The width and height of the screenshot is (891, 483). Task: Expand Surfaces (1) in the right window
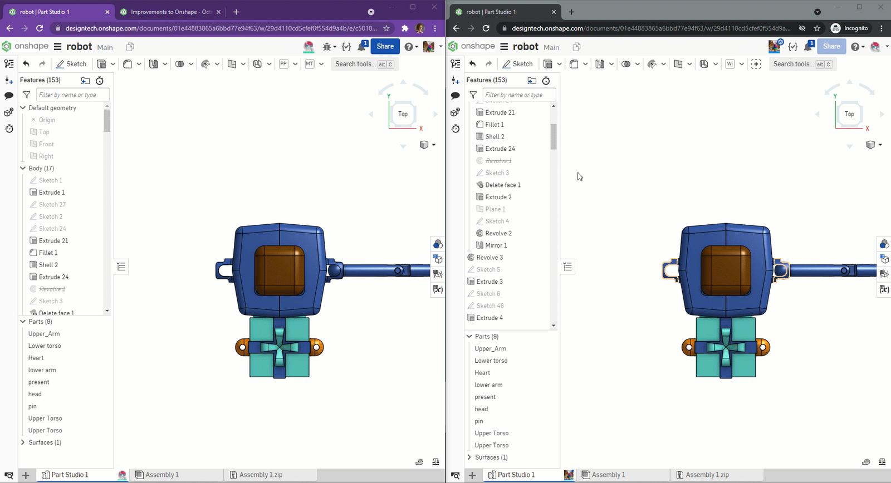click(x=469, y=457)
